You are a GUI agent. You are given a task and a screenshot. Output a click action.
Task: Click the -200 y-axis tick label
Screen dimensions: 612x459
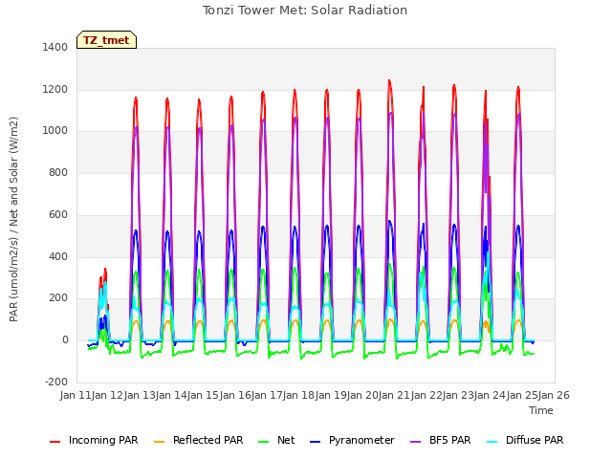56,382
